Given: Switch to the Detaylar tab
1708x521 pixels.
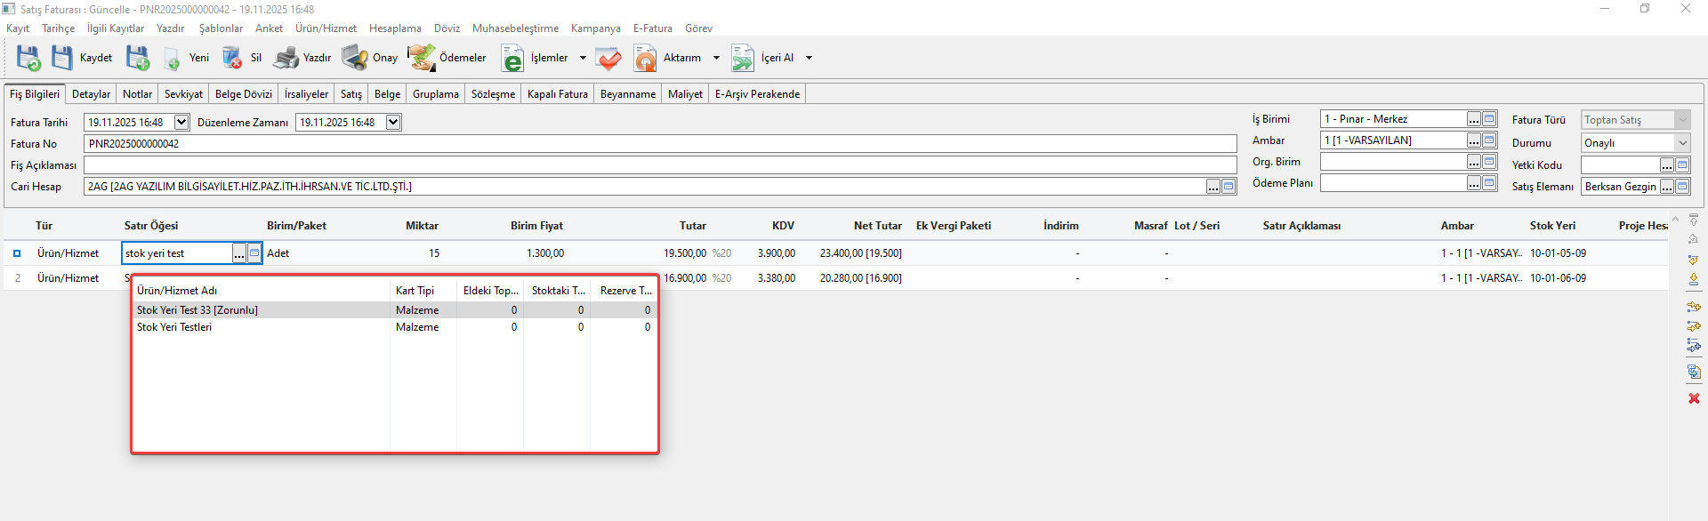Looking at the screenshot, I should (91, 94).
